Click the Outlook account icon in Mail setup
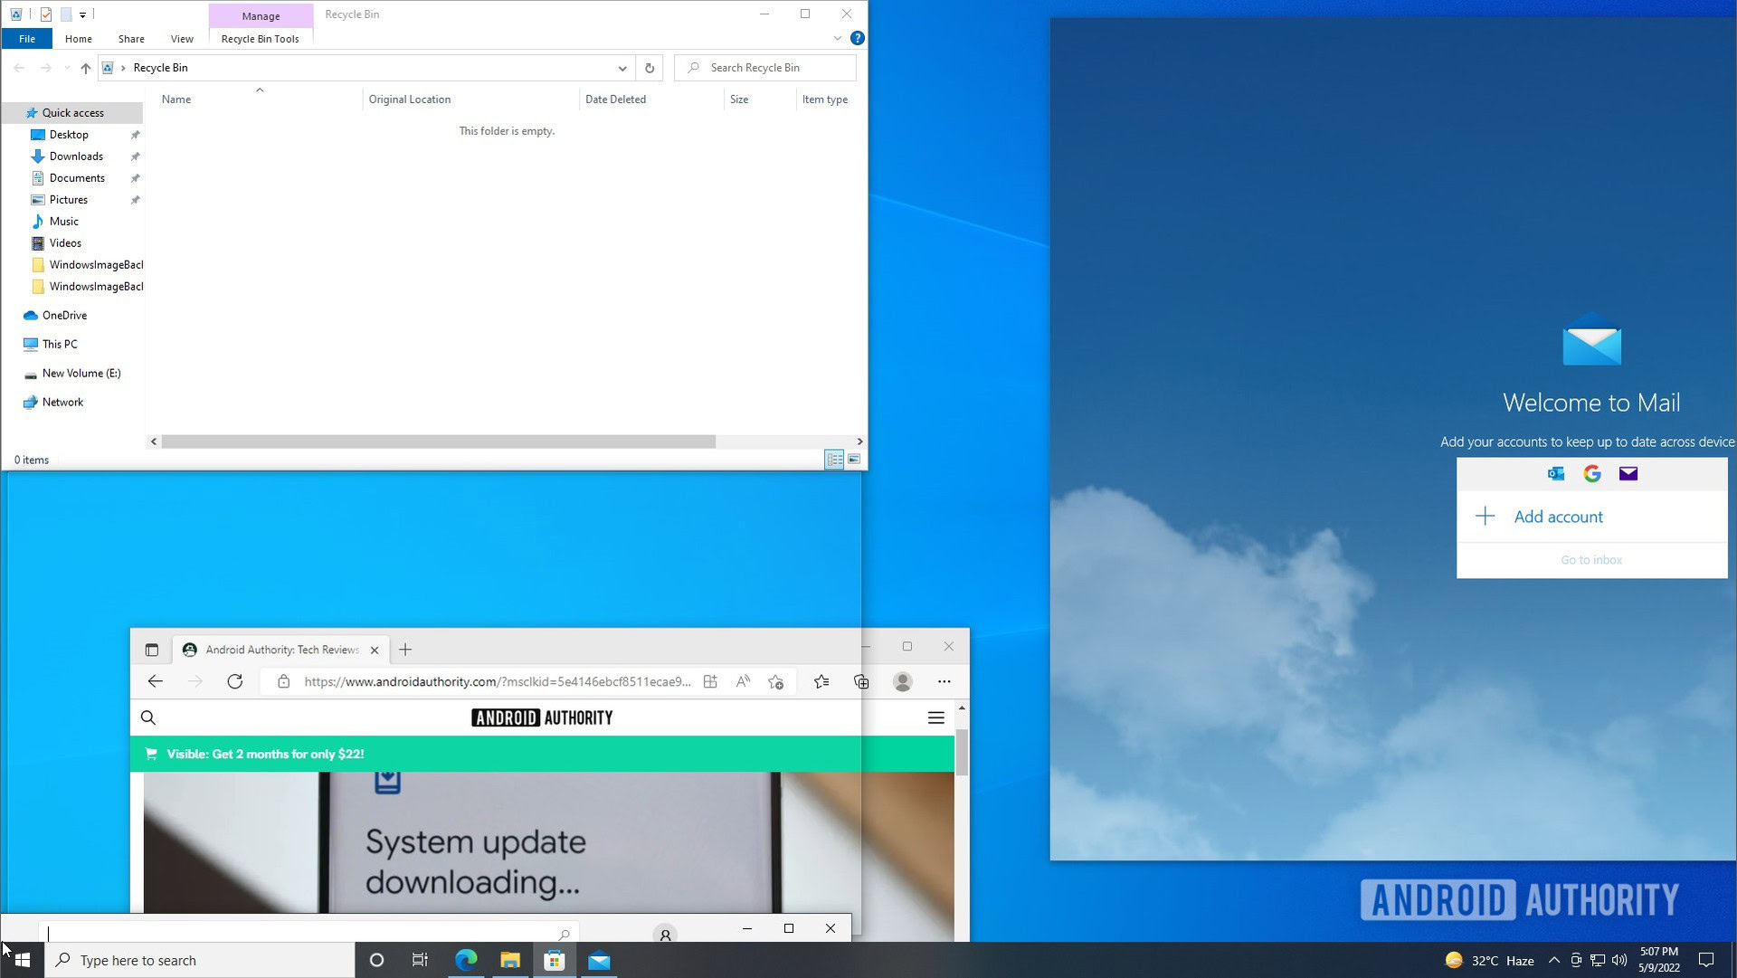This screenshot has width=1737, height=978. pos(1554,472)
